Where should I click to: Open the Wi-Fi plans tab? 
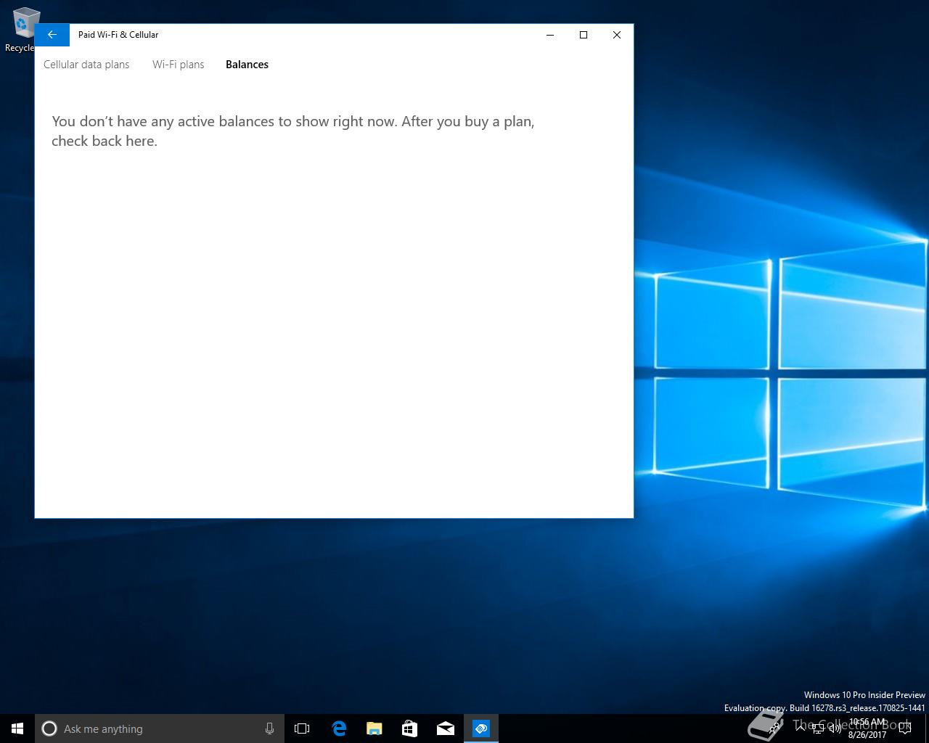(x=178, y=65)
